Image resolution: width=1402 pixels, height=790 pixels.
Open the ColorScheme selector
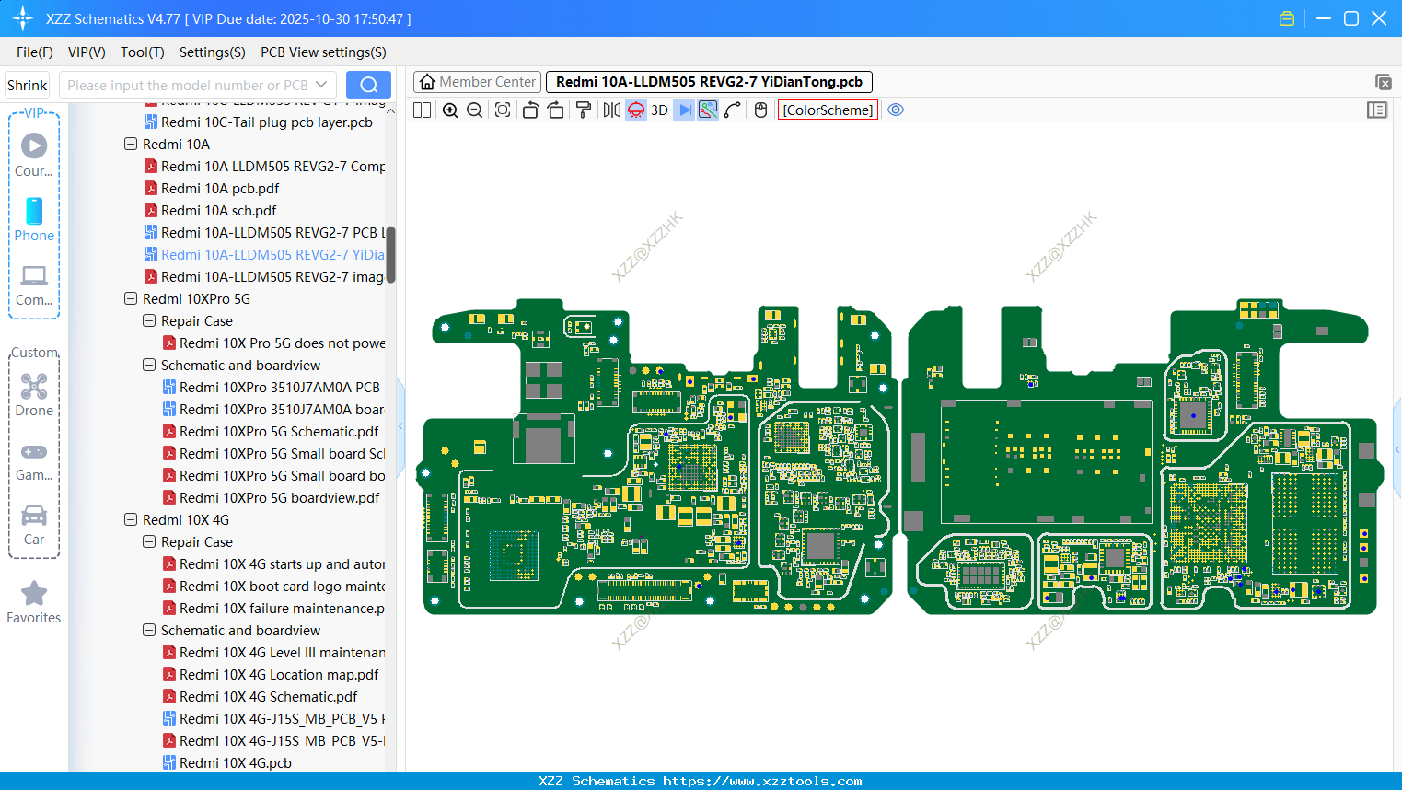(827, 110)
